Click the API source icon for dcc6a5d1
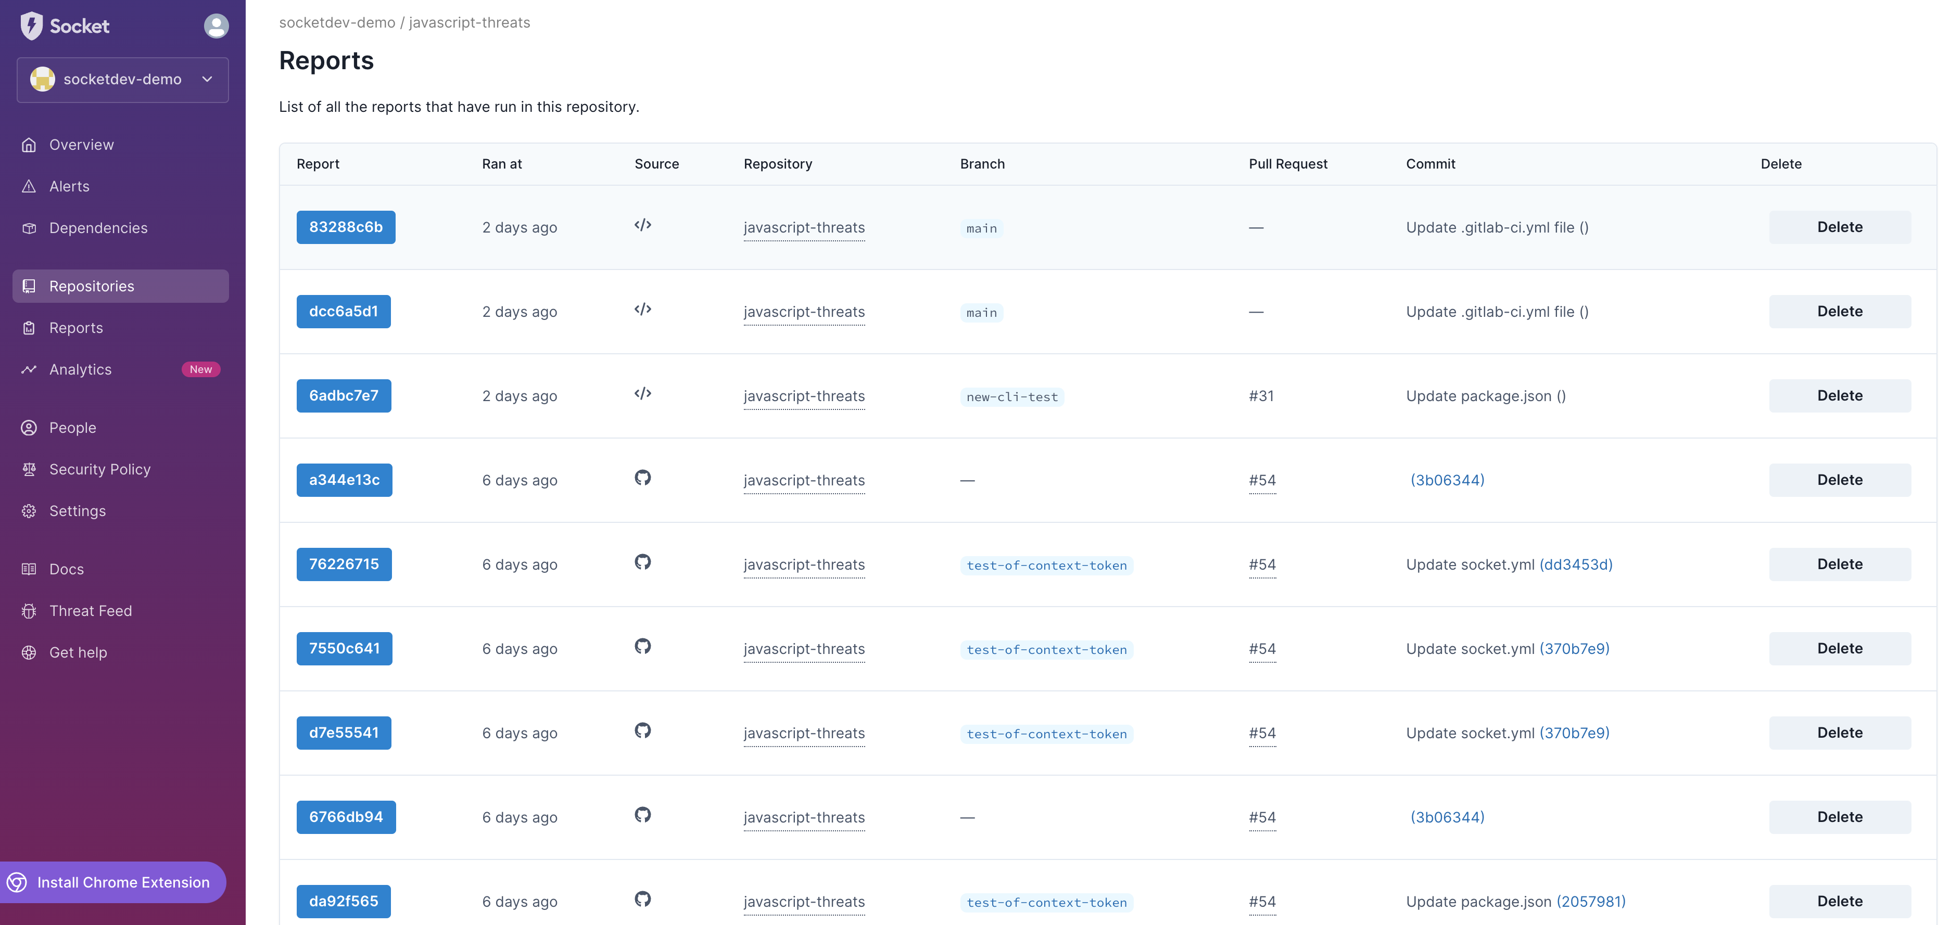The height and width of the screenshot is (925, 1950). pos(643,309)
